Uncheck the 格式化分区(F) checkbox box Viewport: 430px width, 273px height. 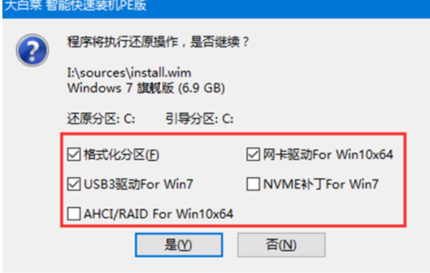click(x=74, y=154)
